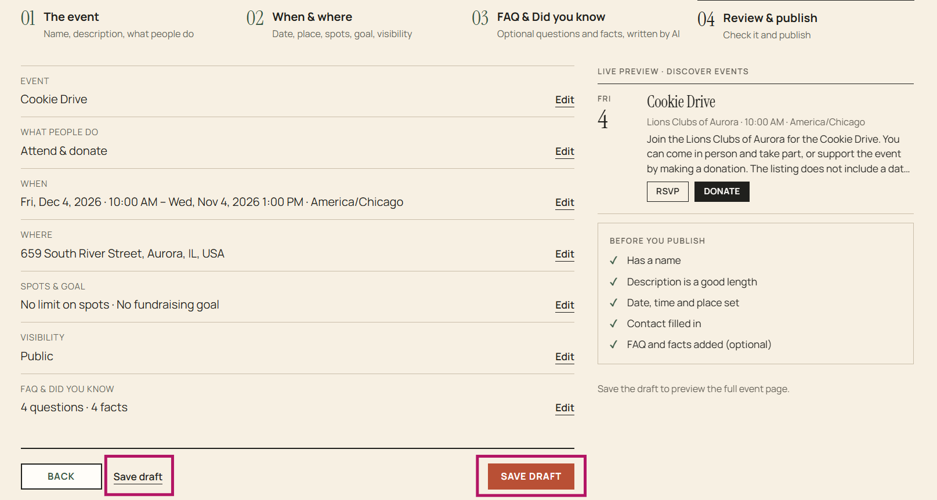Edit the Spots & goal row
Screen dimensions: 937x500
[x=565, y=305]
